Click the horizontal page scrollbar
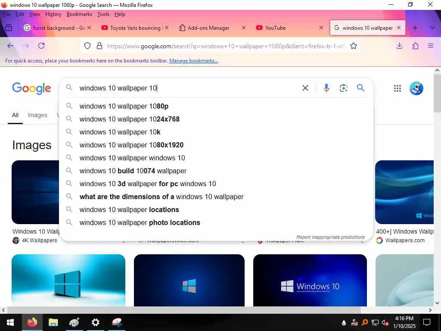 (184, 310)
